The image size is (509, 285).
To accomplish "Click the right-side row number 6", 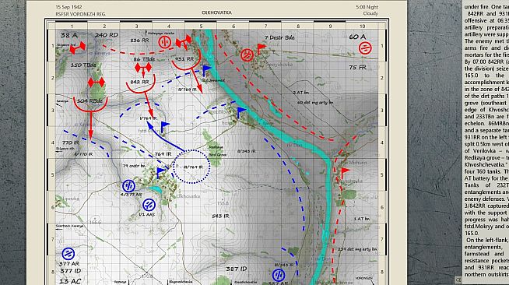I will click(382, 207).
